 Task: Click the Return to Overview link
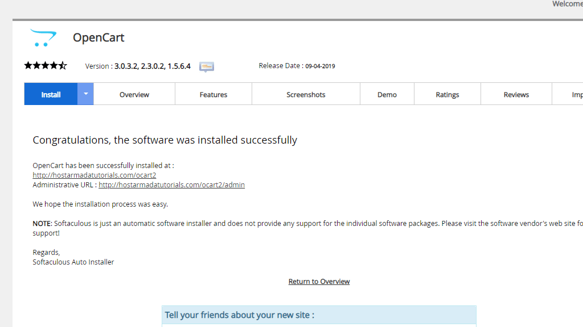(x=319, y=282)
